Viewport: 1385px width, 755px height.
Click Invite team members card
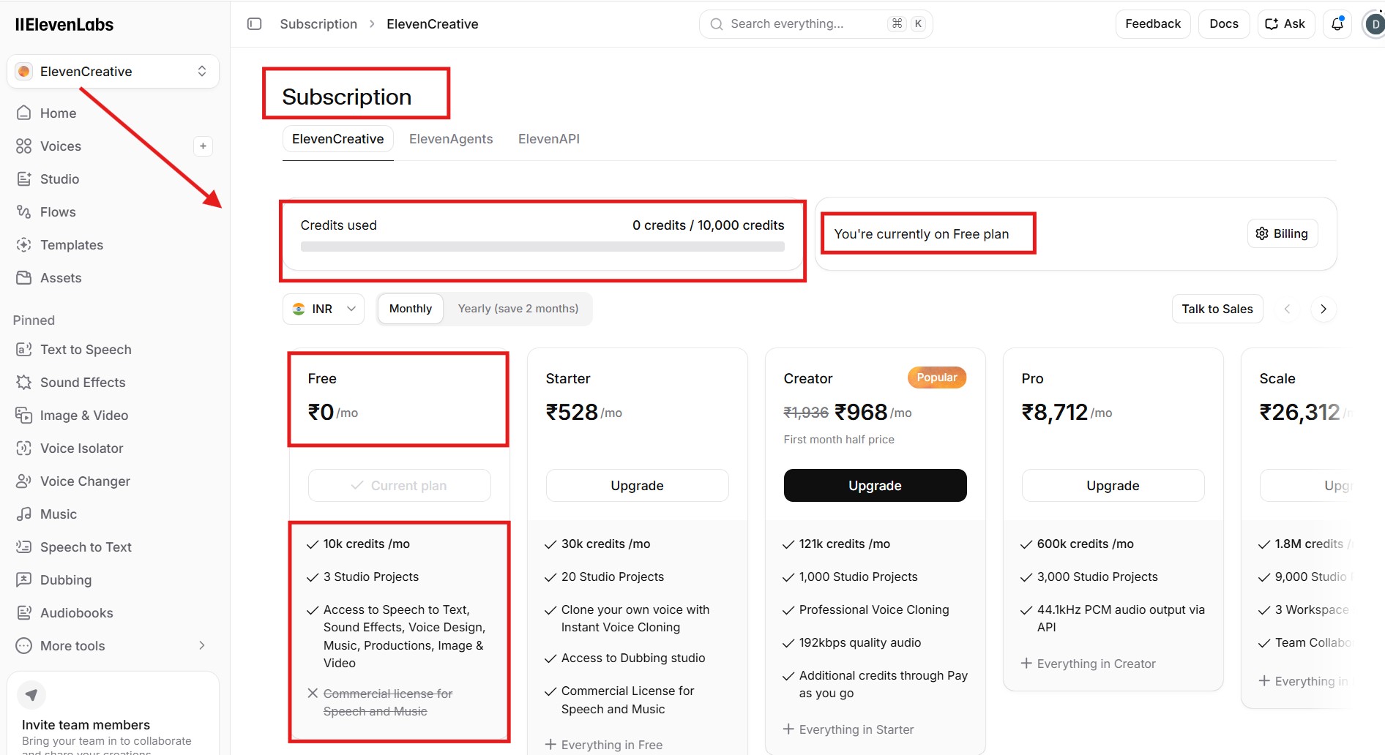[113, 714]
